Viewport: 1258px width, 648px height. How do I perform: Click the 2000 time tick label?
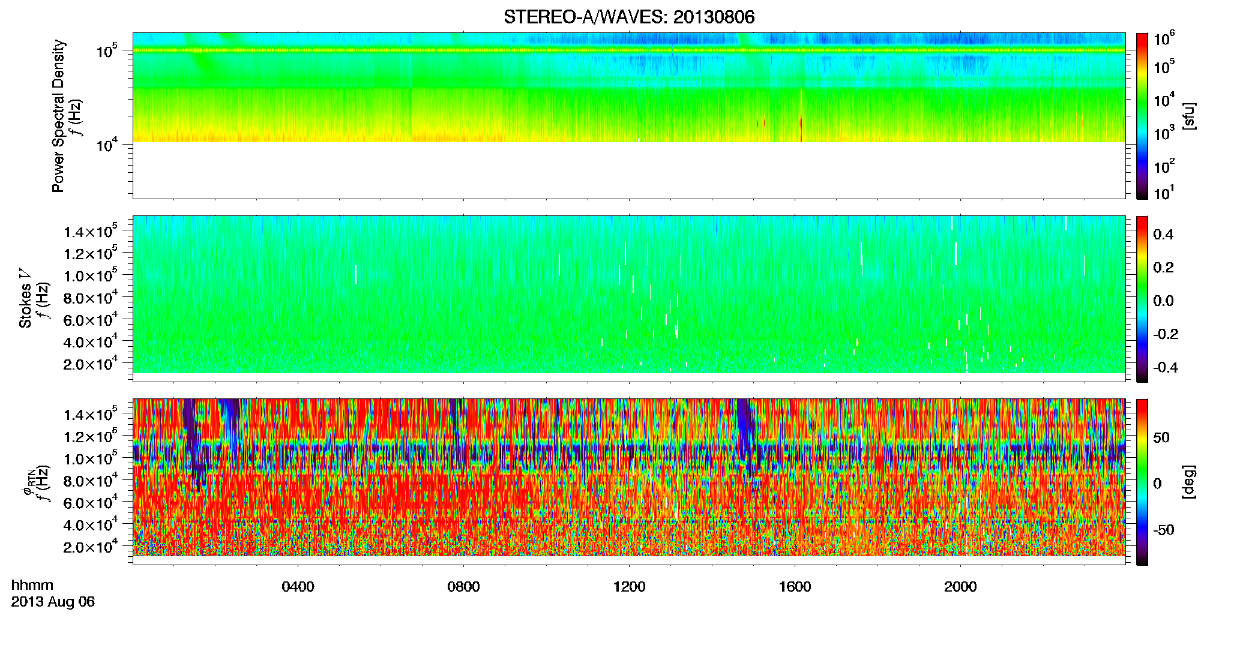pos(960,587)
